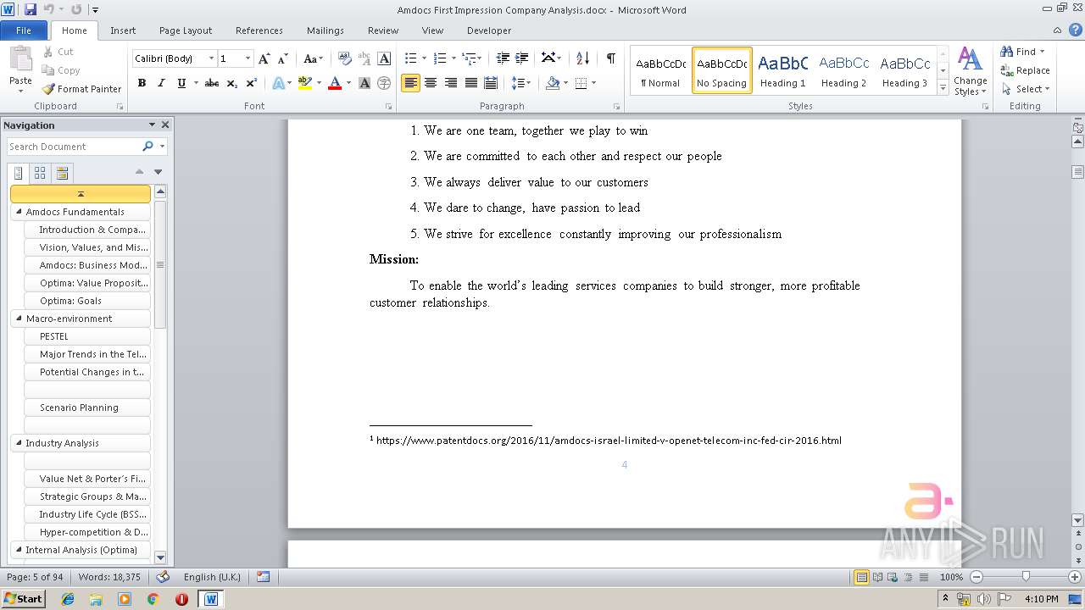Go to the PESTEL heading

point(87,336)
